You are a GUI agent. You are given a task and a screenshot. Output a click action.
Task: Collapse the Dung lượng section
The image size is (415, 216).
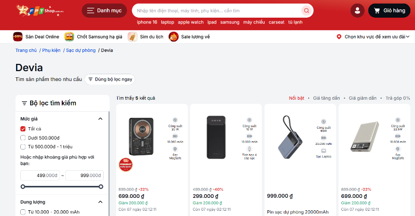(x=100, y=202)
